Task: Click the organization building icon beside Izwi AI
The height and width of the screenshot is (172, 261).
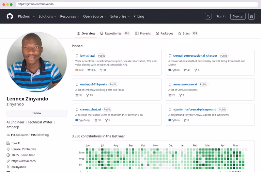Action: (x=8, y=143)
